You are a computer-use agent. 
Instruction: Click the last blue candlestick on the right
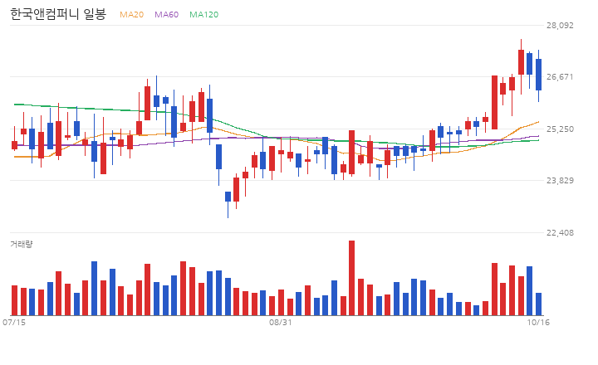pos(538,75)
